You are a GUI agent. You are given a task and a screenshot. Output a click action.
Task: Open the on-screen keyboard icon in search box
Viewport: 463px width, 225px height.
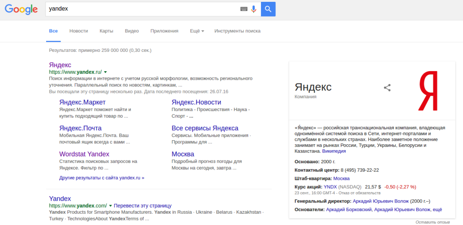click(244, 9)
